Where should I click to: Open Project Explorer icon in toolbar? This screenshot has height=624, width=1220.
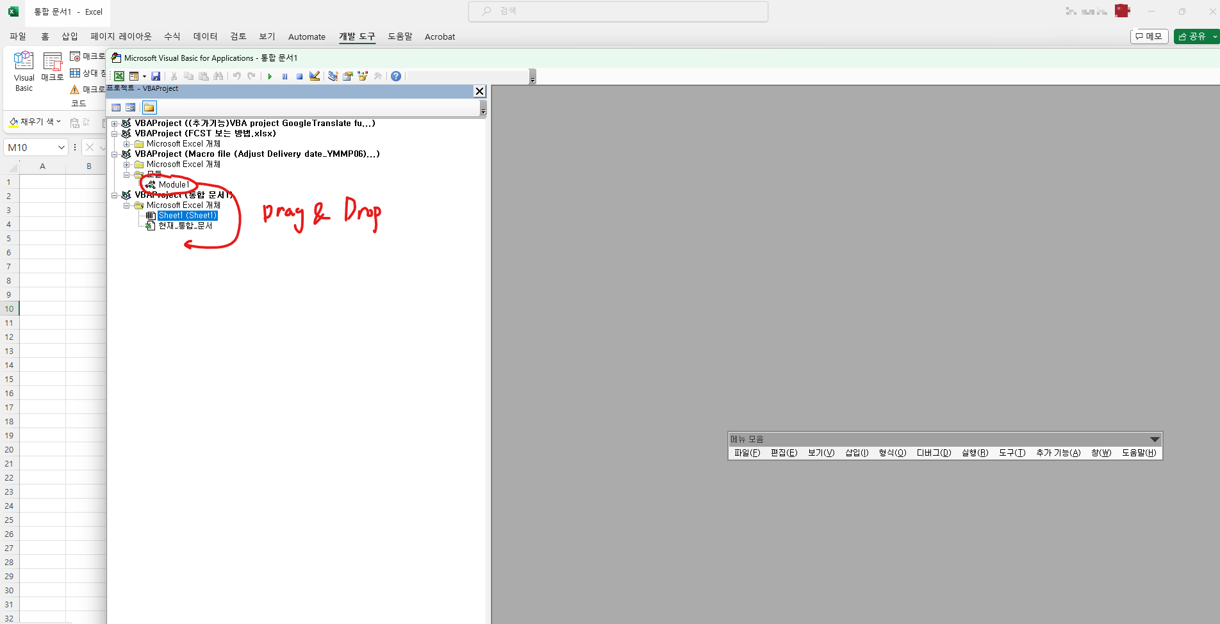(333, 76)
